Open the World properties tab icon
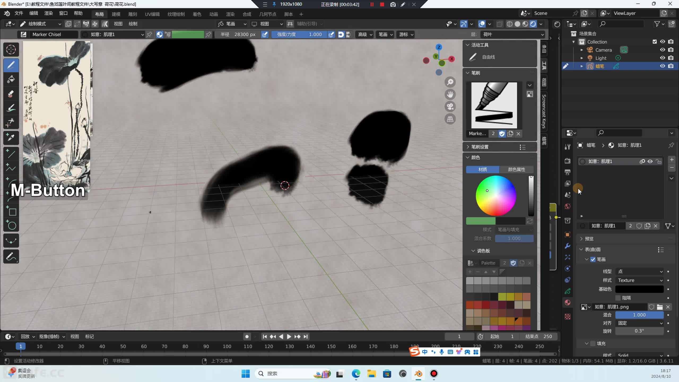Screen dimensions: 679x382 click(x=568, y=206)
